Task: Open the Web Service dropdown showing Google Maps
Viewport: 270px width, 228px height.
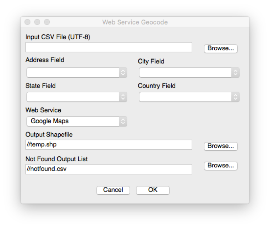Action: (77, 121)
